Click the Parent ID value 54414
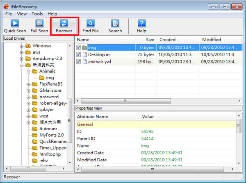Image resolution: width=246 pixels, height=183 pixels. (147, 138)
